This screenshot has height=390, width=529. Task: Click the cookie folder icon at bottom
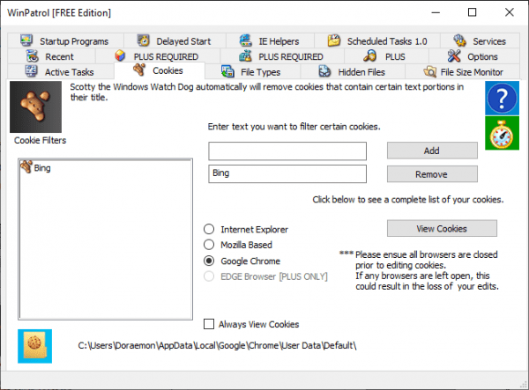pyautogui.click(x=34, y=346)
